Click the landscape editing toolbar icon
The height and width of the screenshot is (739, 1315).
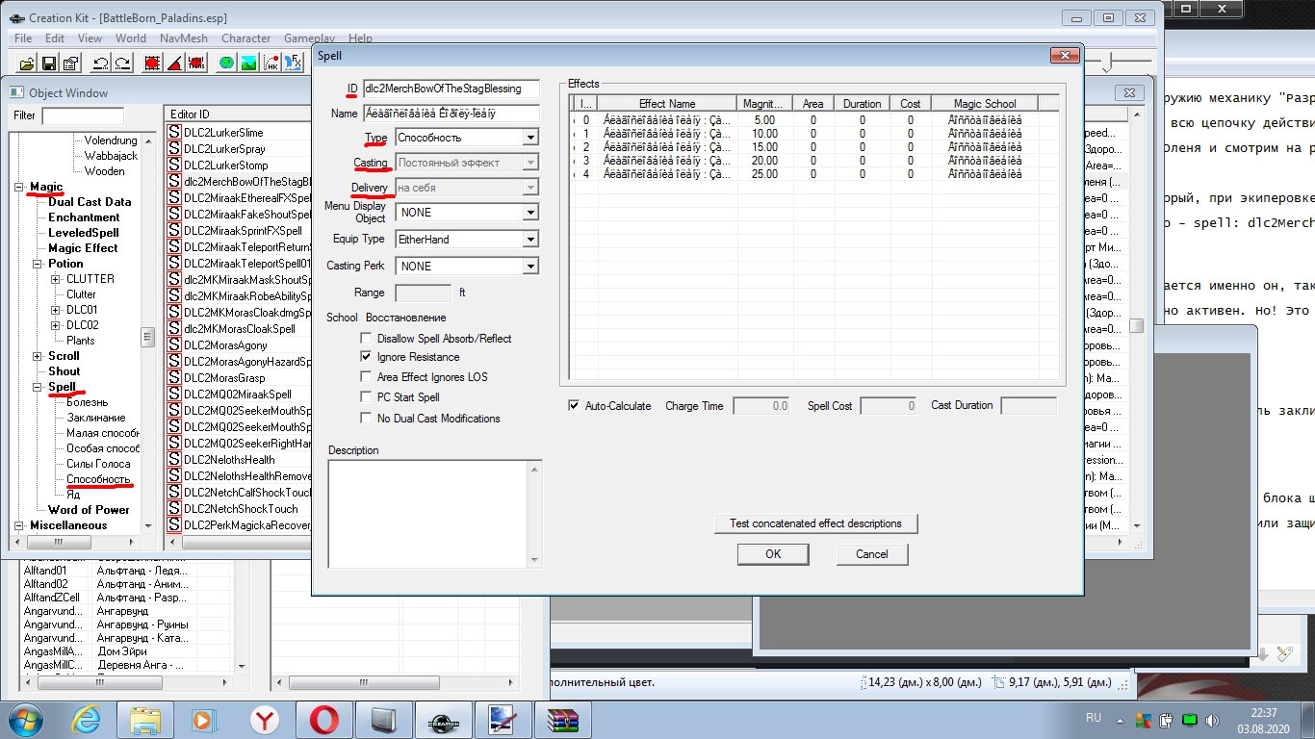(249, 64)
